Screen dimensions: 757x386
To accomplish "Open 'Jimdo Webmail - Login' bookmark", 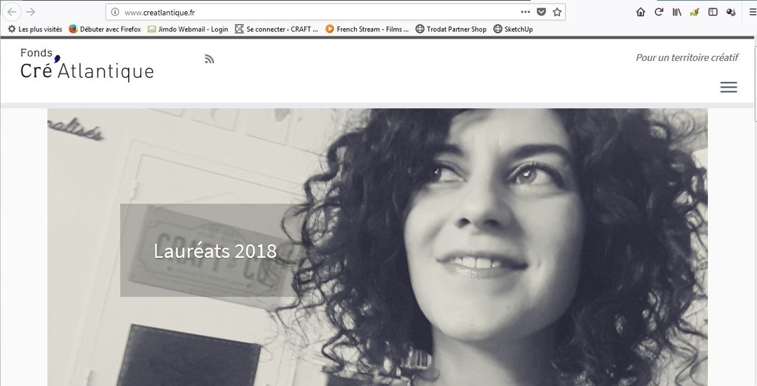I will (x=187, y=29).
